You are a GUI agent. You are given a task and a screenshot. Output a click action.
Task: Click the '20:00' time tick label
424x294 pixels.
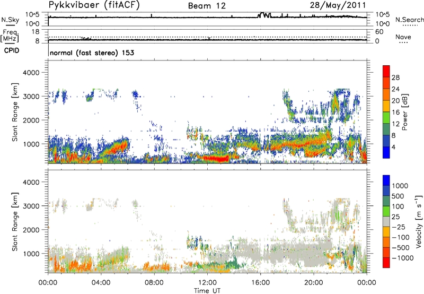coord(314,283)
